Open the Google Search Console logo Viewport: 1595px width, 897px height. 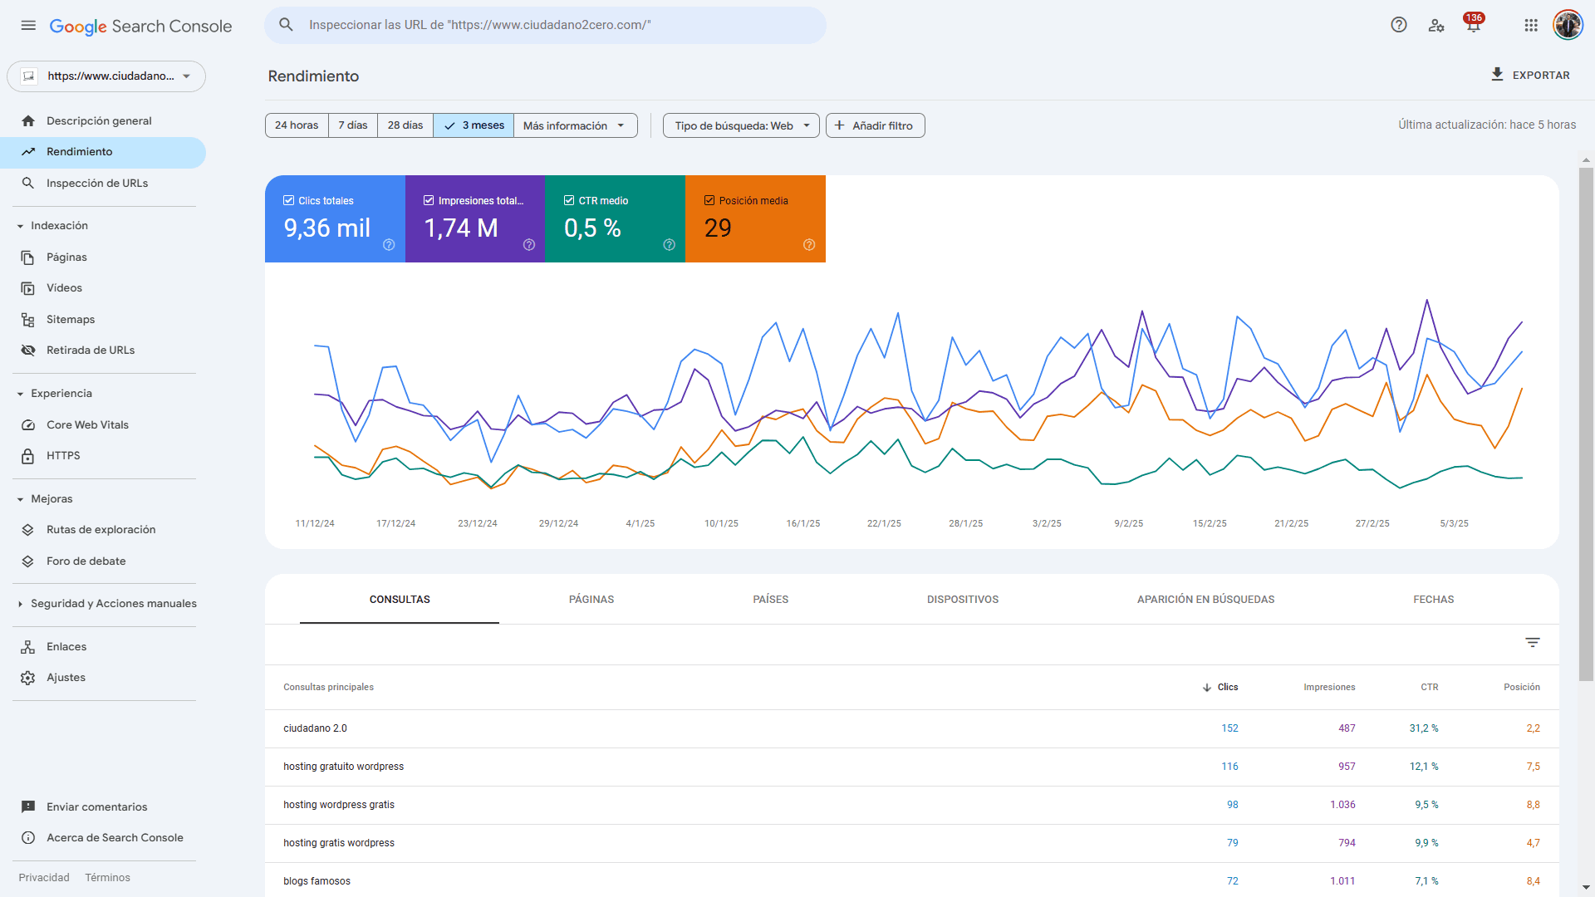click(x=140, y=27)
